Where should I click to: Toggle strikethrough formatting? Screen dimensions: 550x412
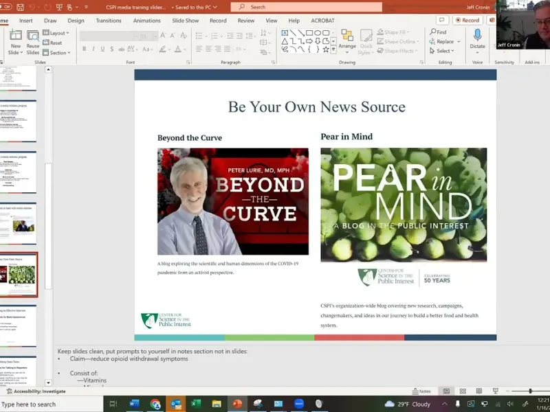(x=122, y=49)
